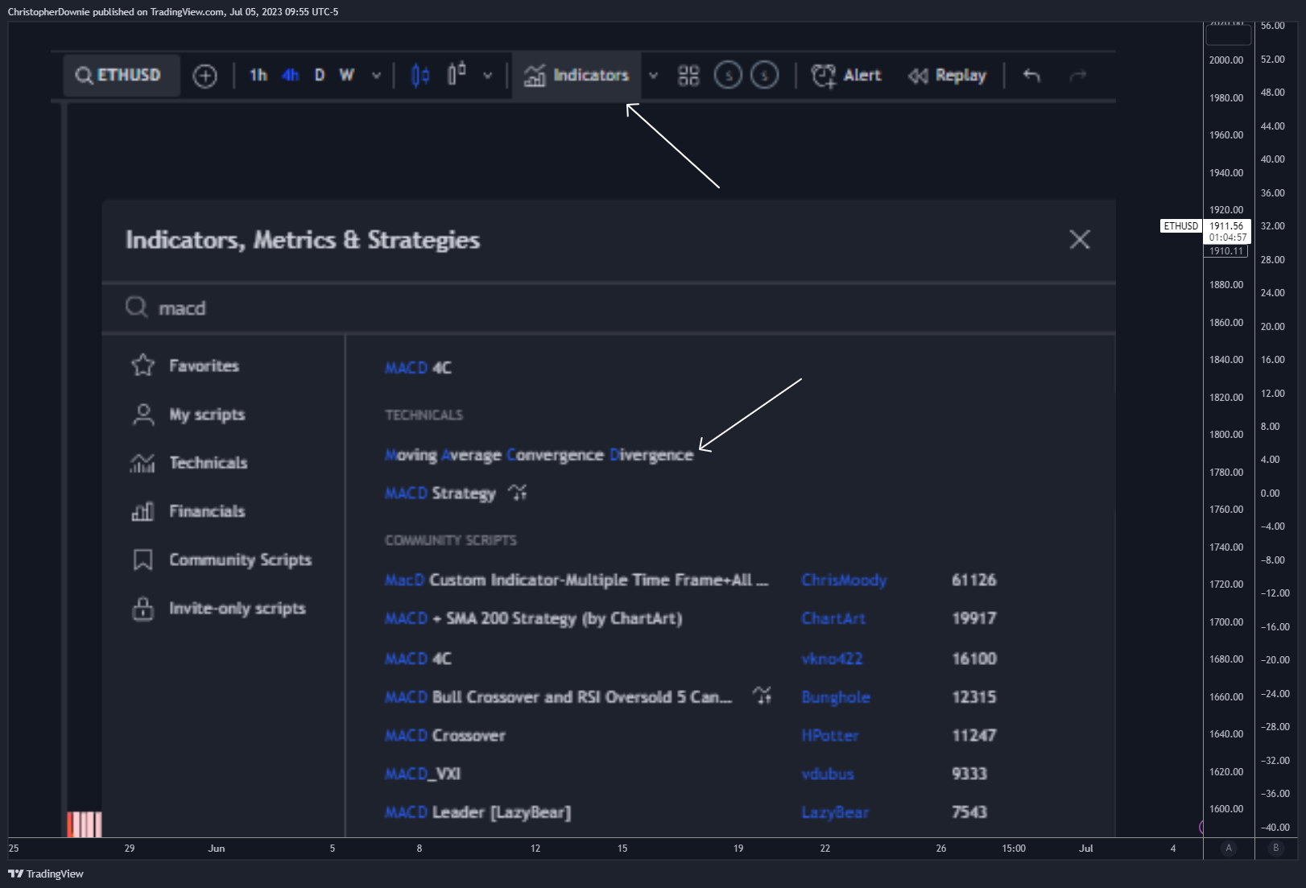
Task: Select the 1h timeframe
Action: tap(258, 75)
